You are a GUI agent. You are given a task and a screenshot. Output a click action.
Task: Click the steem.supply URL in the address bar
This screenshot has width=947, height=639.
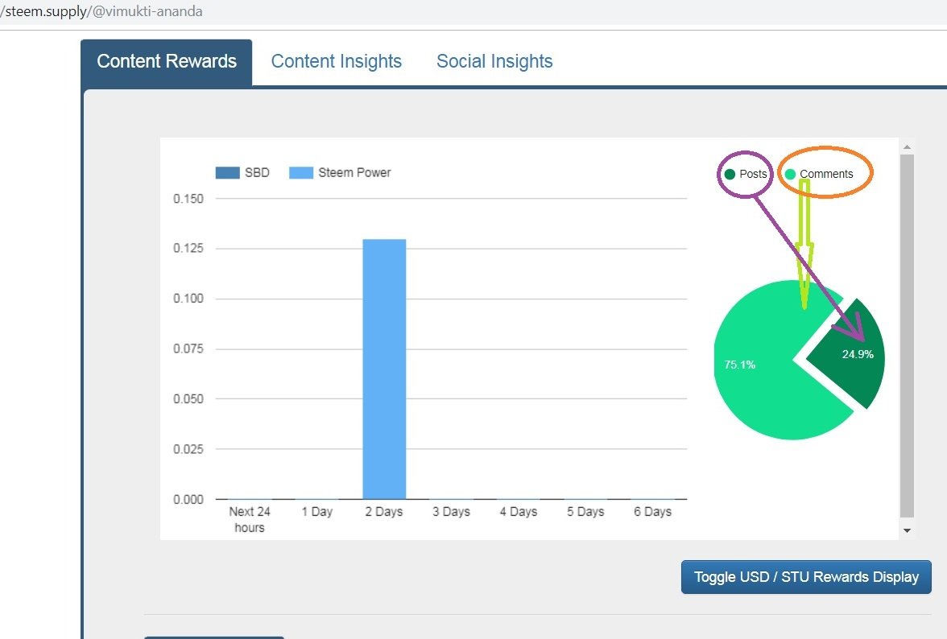[101, 11]
